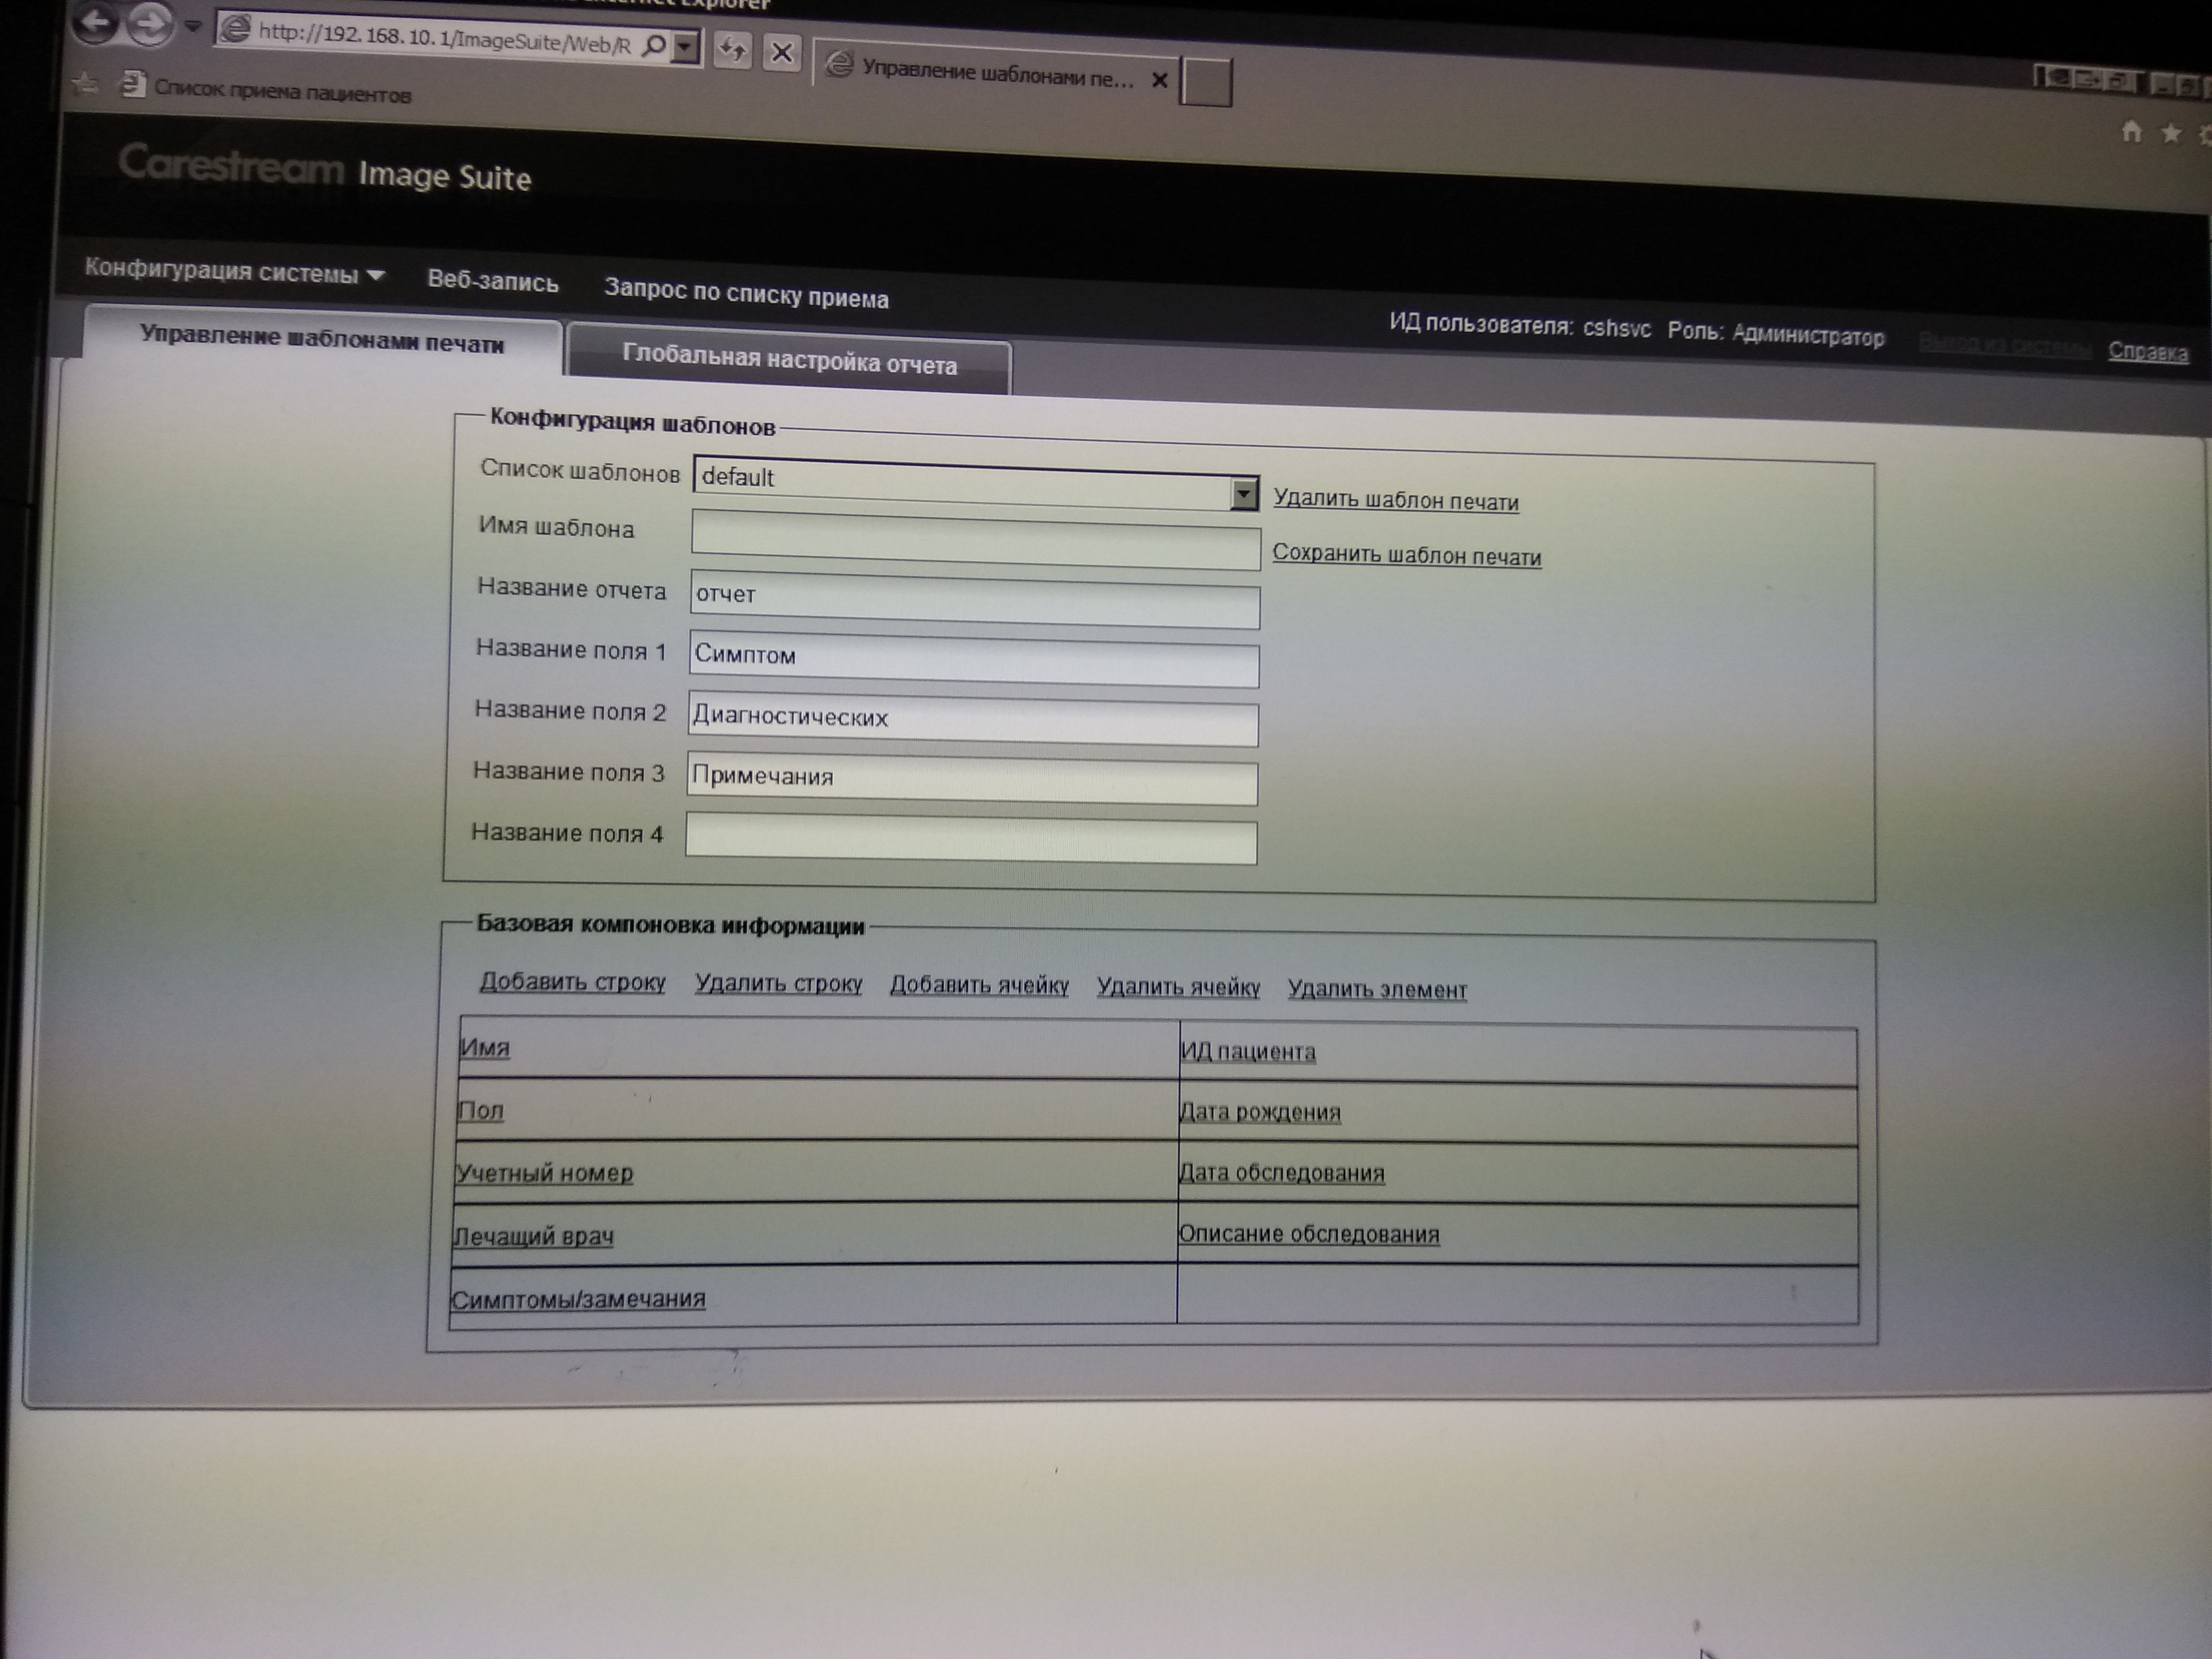
Task: Expand the 'Список шаблонов' dropdown arrow
Action: click(x=1243, y=494)
